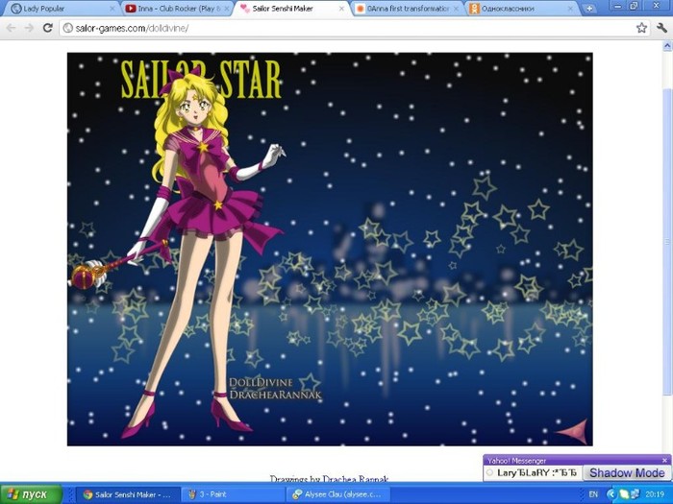Screen dimensions: 673x504
Task: Open the пуск Start menu
Action: (x=31, y=494)
